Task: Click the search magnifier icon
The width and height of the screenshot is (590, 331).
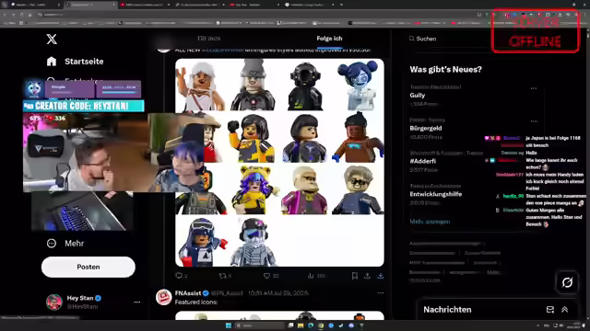Action: (x=412, y=39)
